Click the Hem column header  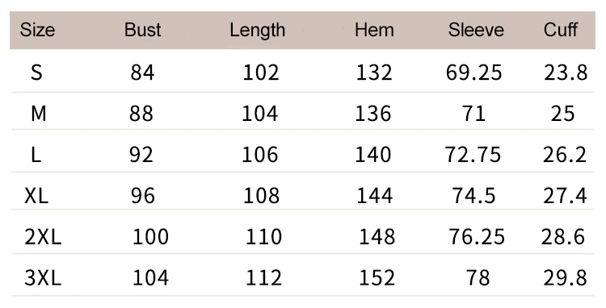coord(374,30)
